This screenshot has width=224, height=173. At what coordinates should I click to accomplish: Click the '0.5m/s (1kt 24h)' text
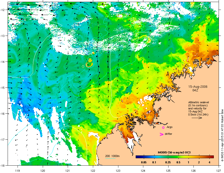point(198,114)
